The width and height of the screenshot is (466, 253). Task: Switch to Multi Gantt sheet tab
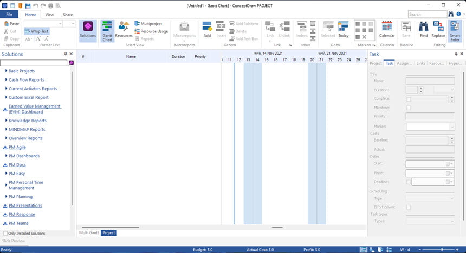click(x=89, y=233)
